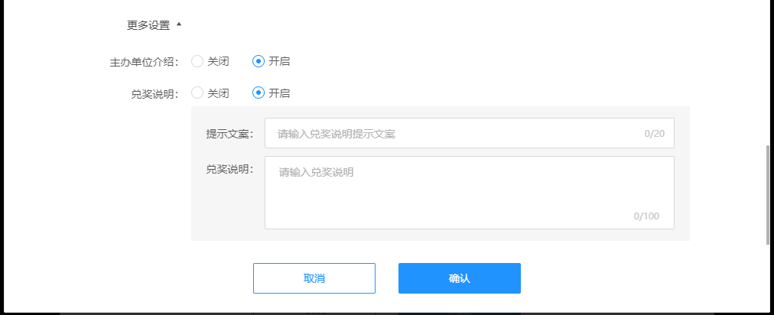Click the 主办单位介绍 row label
The height and width of the screenshot is (315, 774).
coord(144,62)
